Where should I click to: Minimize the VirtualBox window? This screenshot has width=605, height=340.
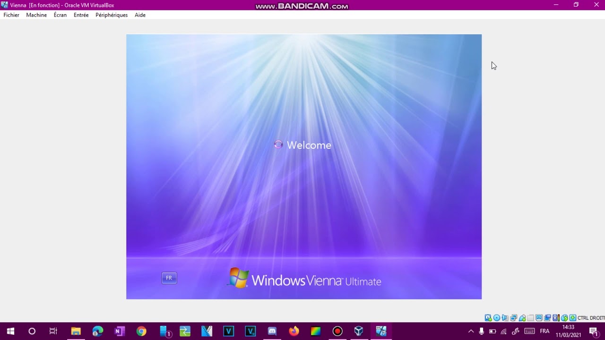click(x=556, y=5)
